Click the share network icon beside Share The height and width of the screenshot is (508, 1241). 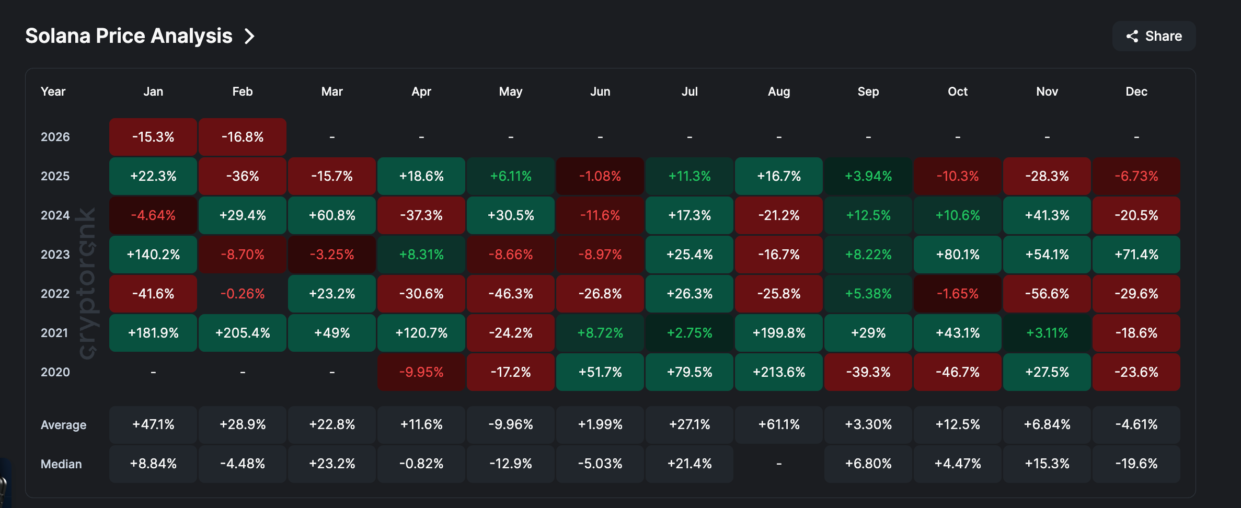pyautogui.click(x=1132, y=36)
